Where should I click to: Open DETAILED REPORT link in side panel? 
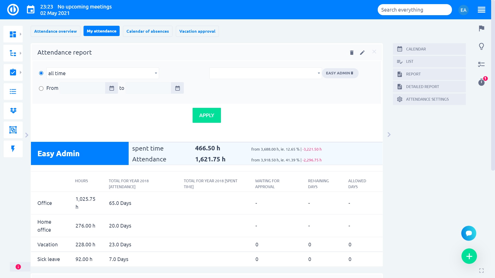(x=422, y=87)
